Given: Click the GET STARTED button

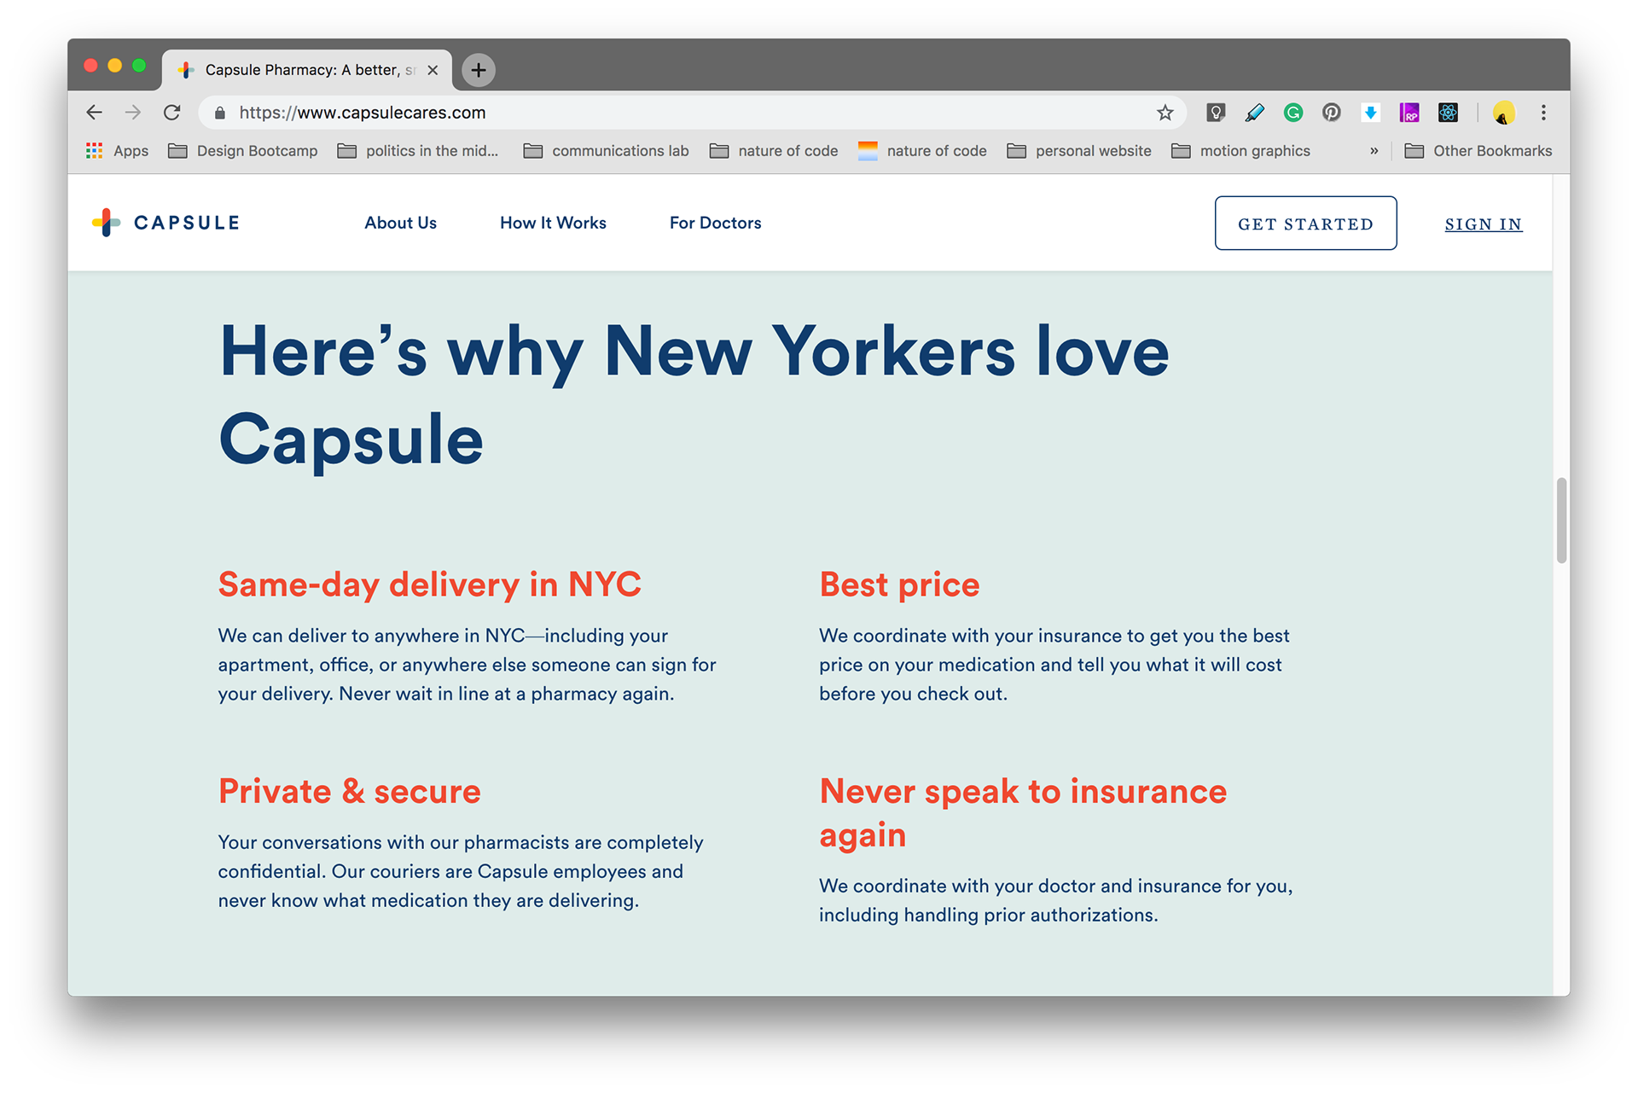Looking at the screenshot, I should tap(1305, 224).
